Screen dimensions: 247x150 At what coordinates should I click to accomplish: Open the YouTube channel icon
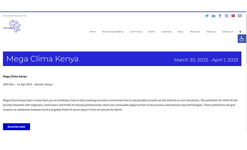[x=233, y=16]
